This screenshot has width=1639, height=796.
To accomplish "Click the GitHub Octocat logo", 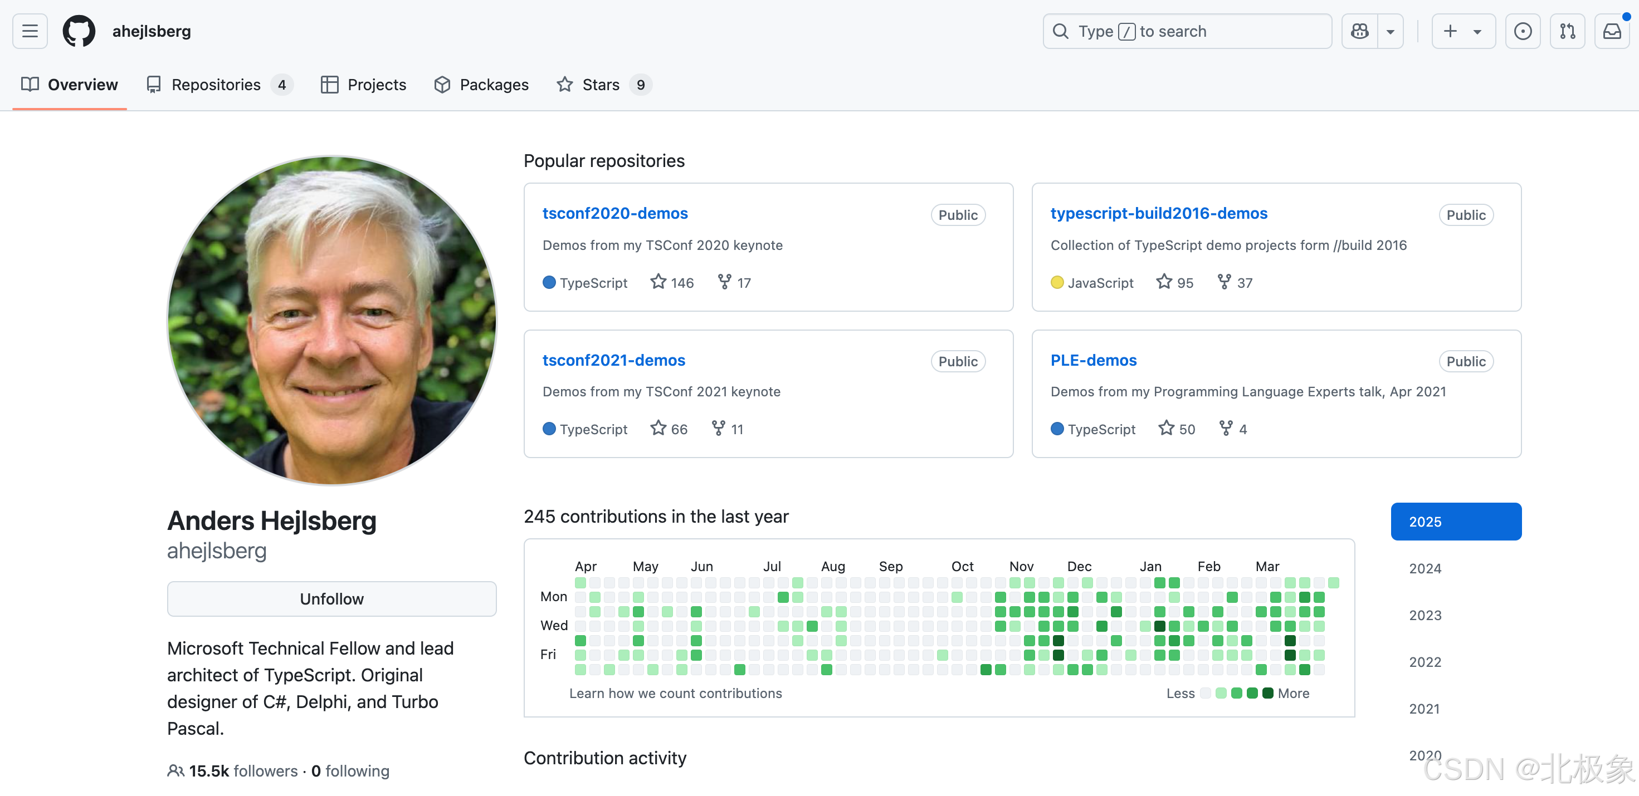I will point(79,31).
